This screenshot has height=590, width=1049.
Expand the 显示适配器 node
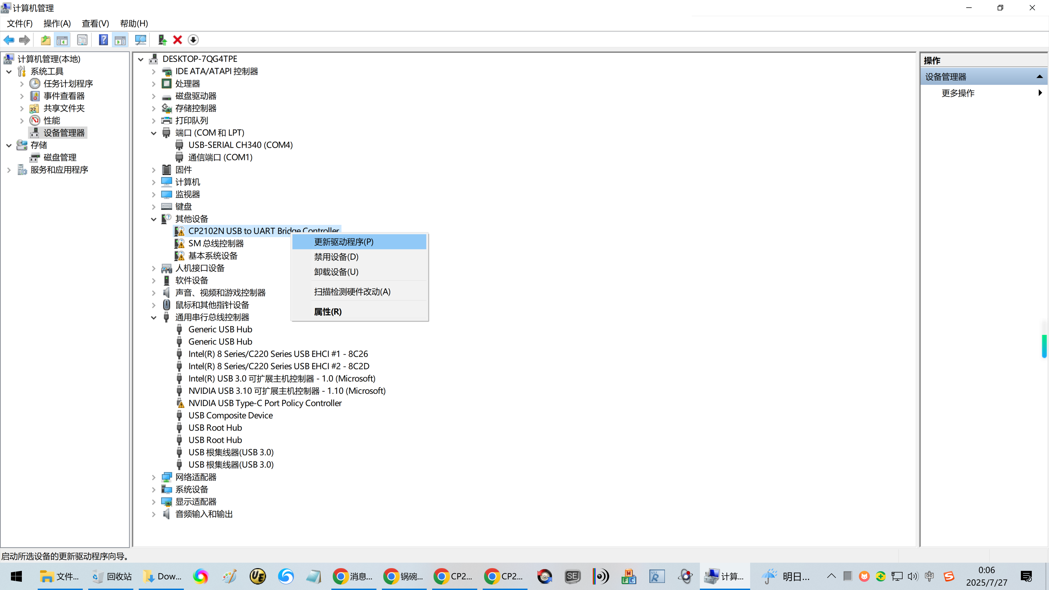(x=154, y=502)
